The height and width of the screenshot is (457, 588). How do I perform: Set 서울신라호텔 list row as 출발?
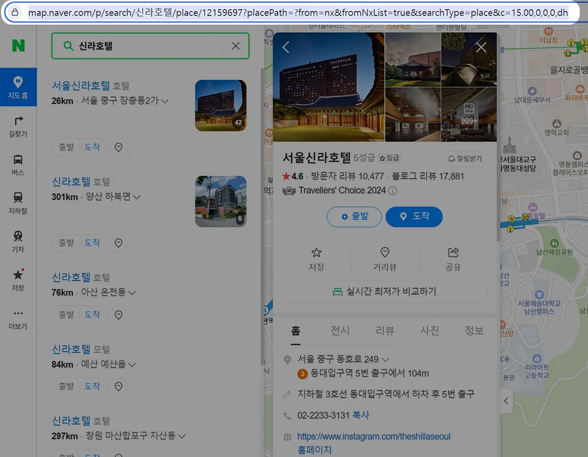(x=66, y=147)
